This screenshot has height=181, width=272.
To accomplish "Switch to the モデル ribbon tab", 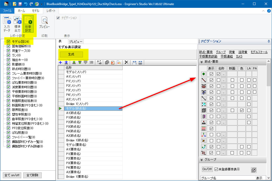I will (x=36, y=11).
